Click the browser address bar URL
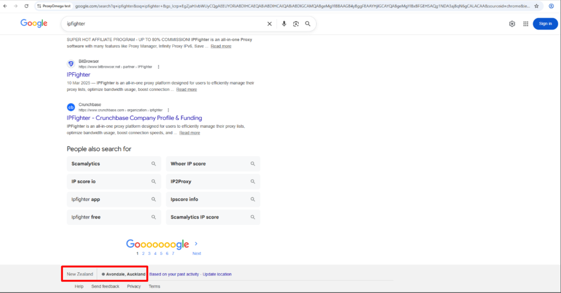Screen dimensions: 561x293 point(302,6)
